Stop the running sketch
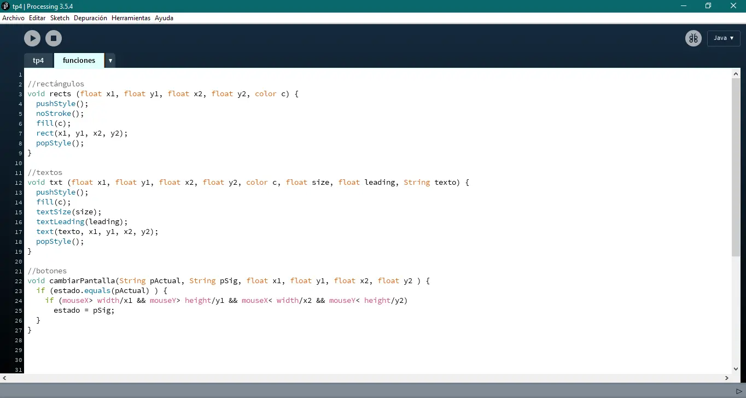The image size is (746, 398). click(53, 38)
